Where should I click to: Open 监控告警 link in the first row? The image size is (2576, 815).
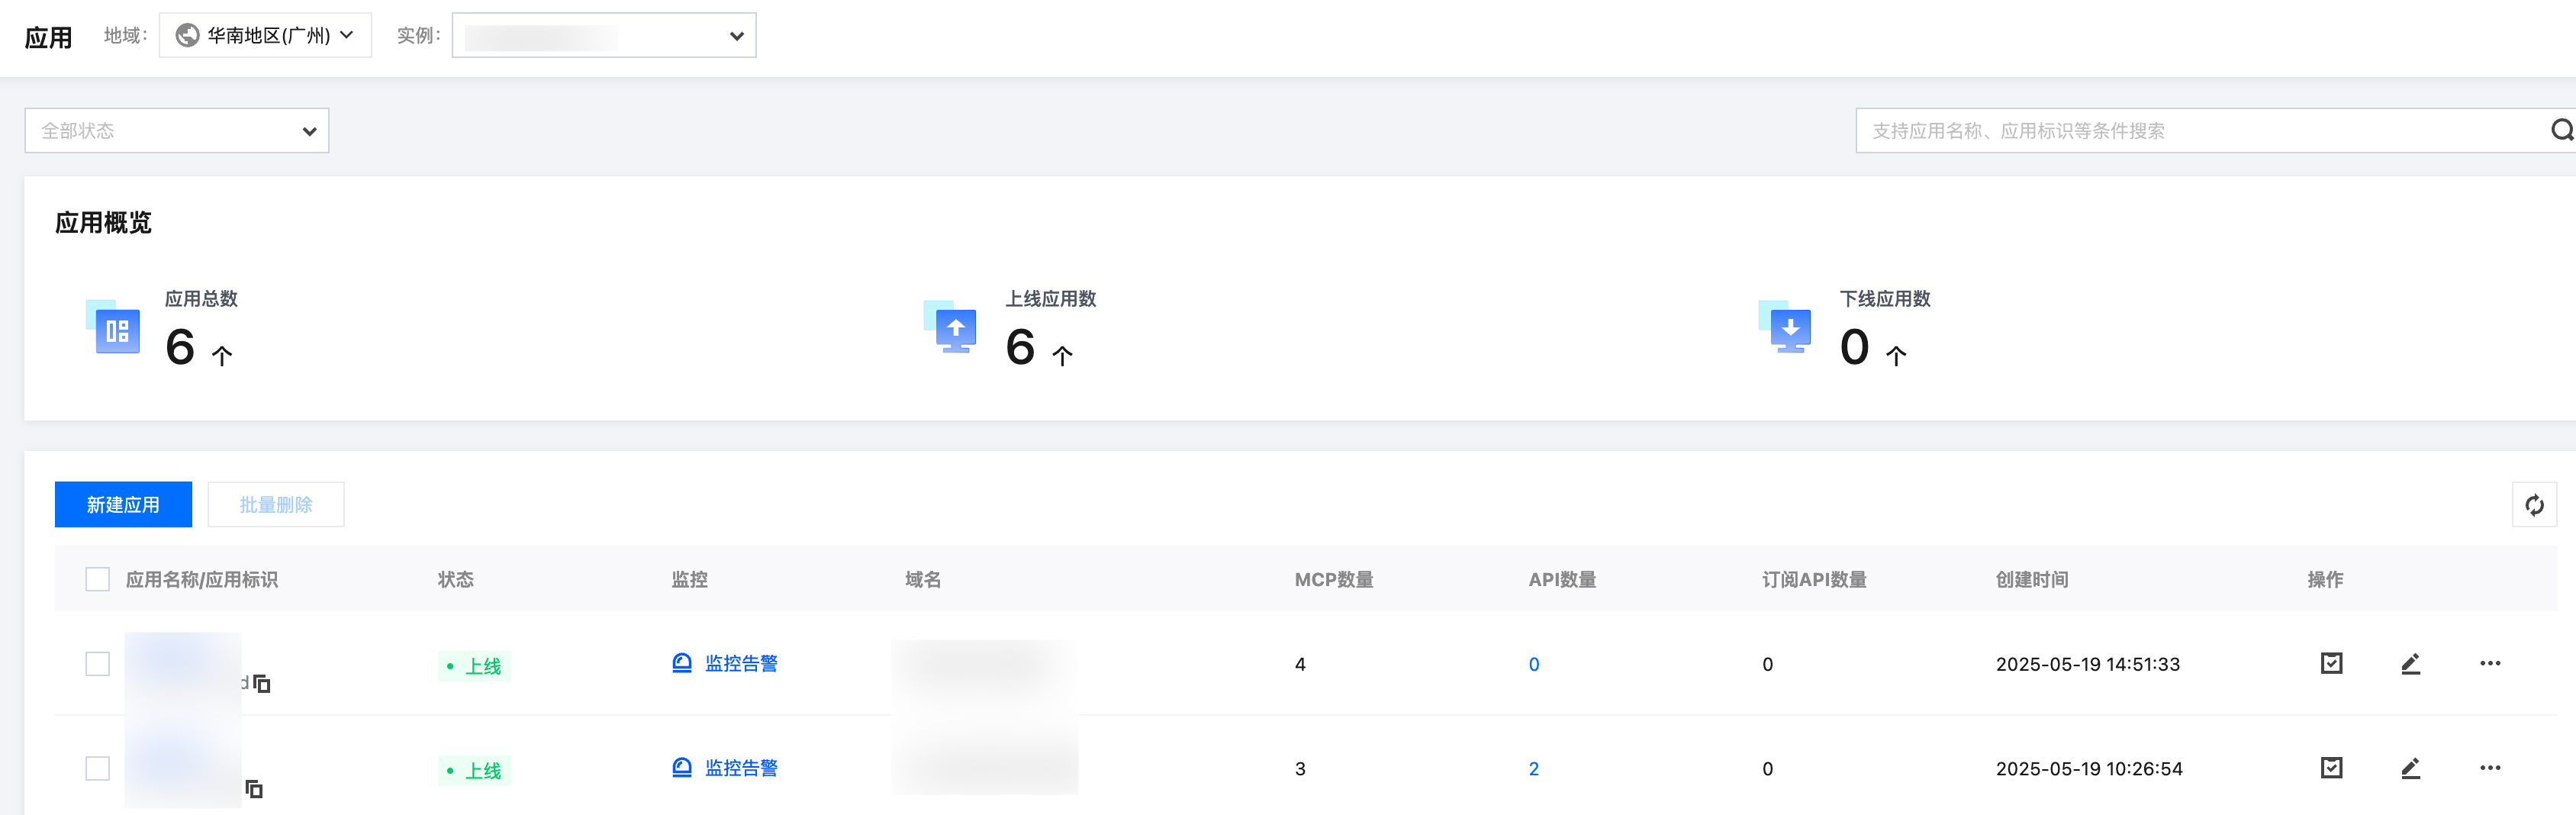(x=740, y=664)
